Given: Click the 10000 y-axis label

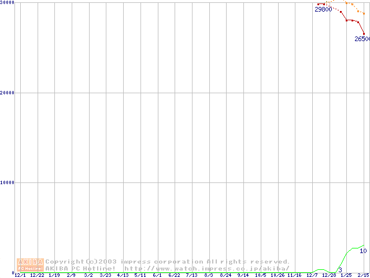Looking at the screenshot, I should point(8,182).
